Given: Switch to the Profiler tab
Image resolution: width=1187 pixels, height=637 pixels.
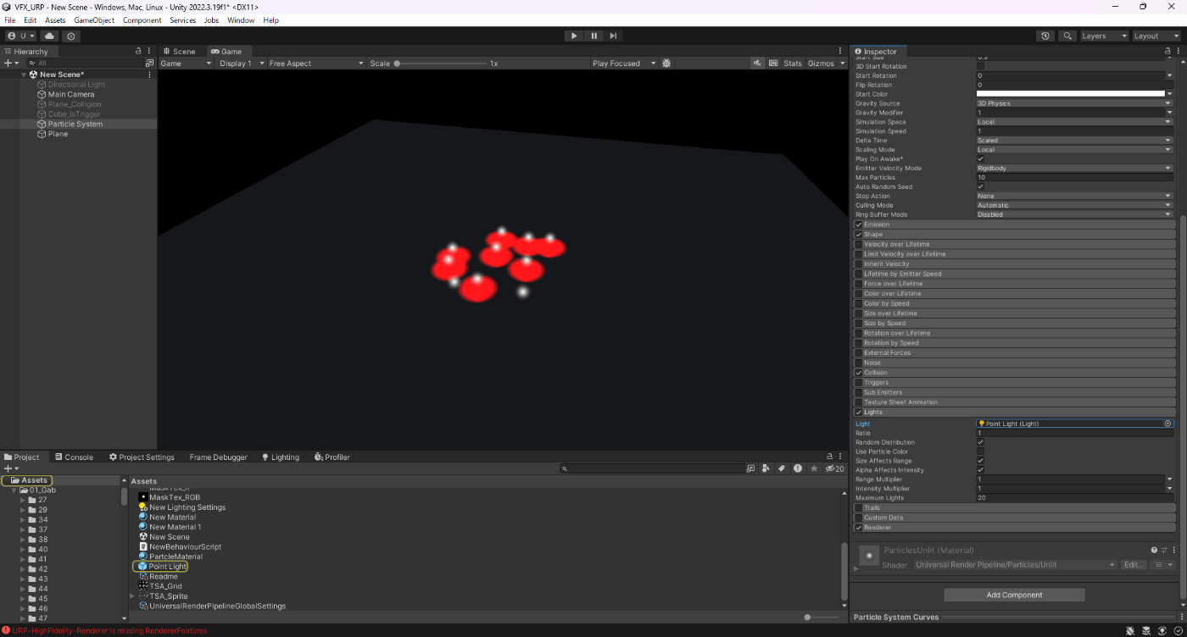Looking at the screenshot, I should click(332, 457).
